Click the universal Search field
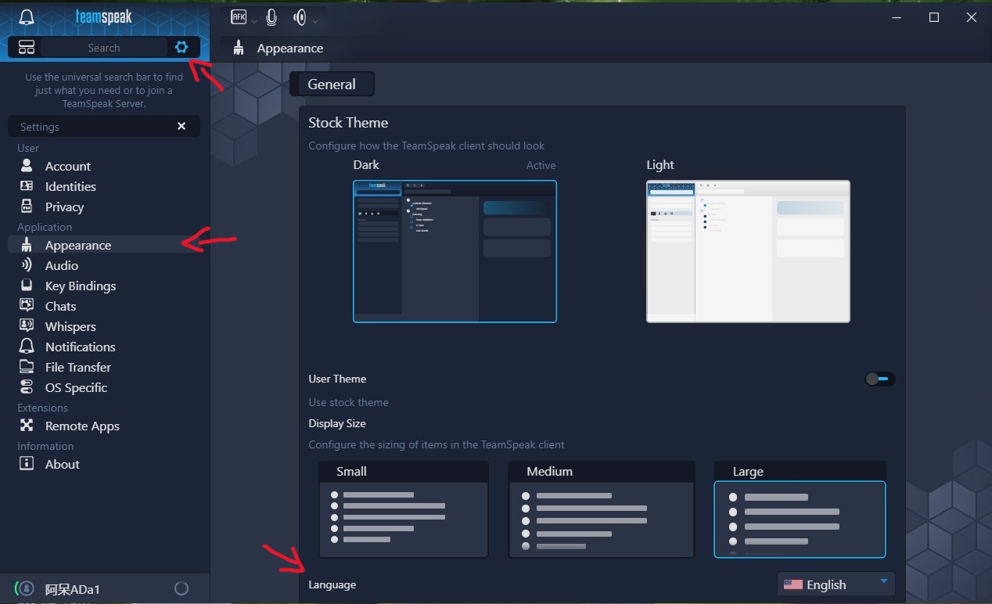Image resolution: width=992 pixels, height=604 pixels. click(104, 48)
